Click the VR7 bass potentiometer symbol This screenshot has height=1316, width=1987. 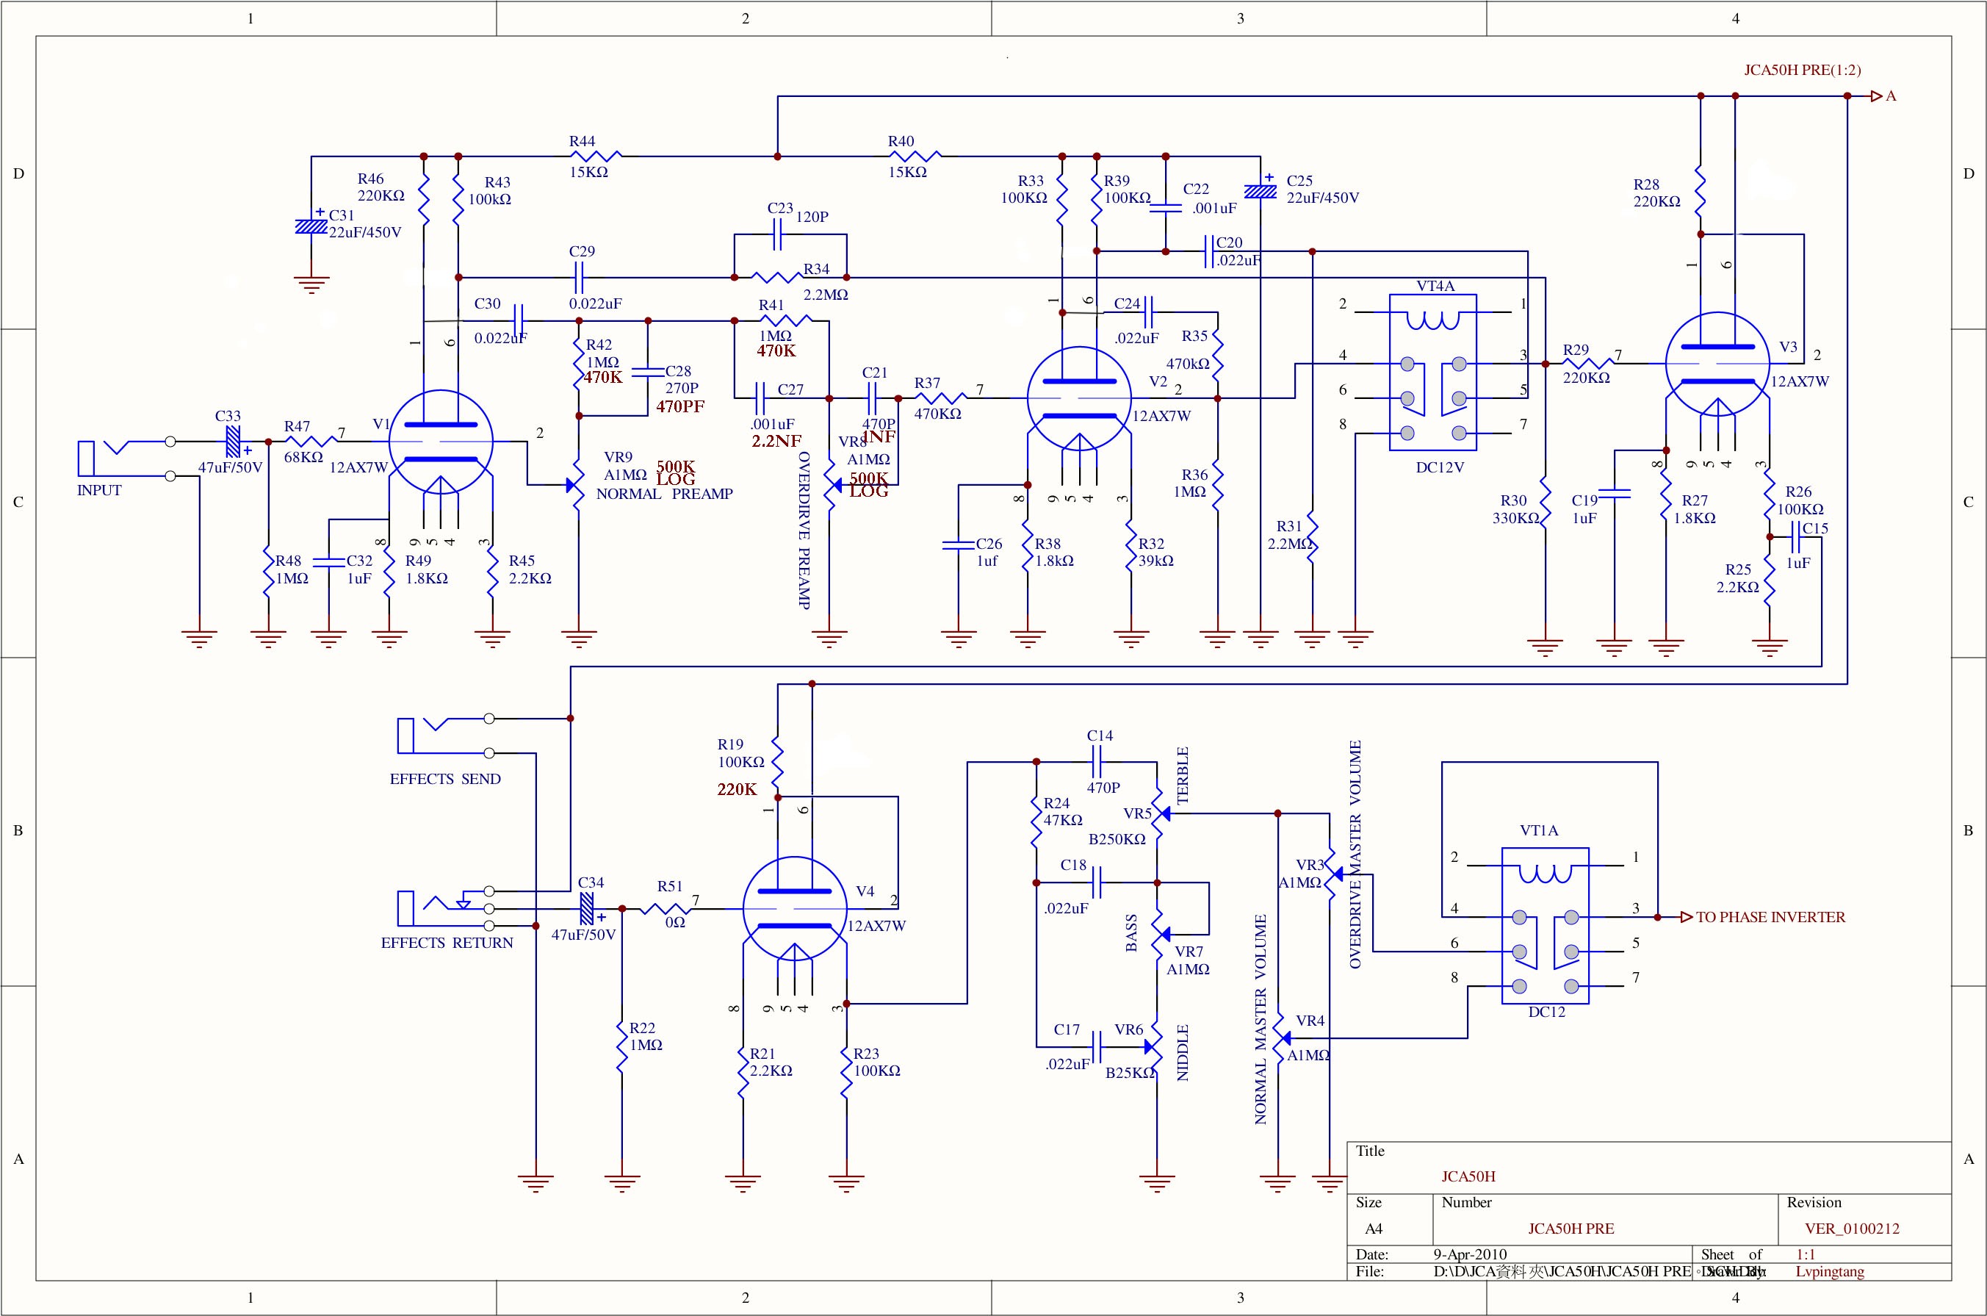[1159, 933]
